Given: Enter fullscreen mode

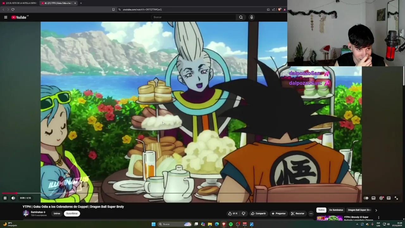Looking at the screenshot, I should [396, 198].
